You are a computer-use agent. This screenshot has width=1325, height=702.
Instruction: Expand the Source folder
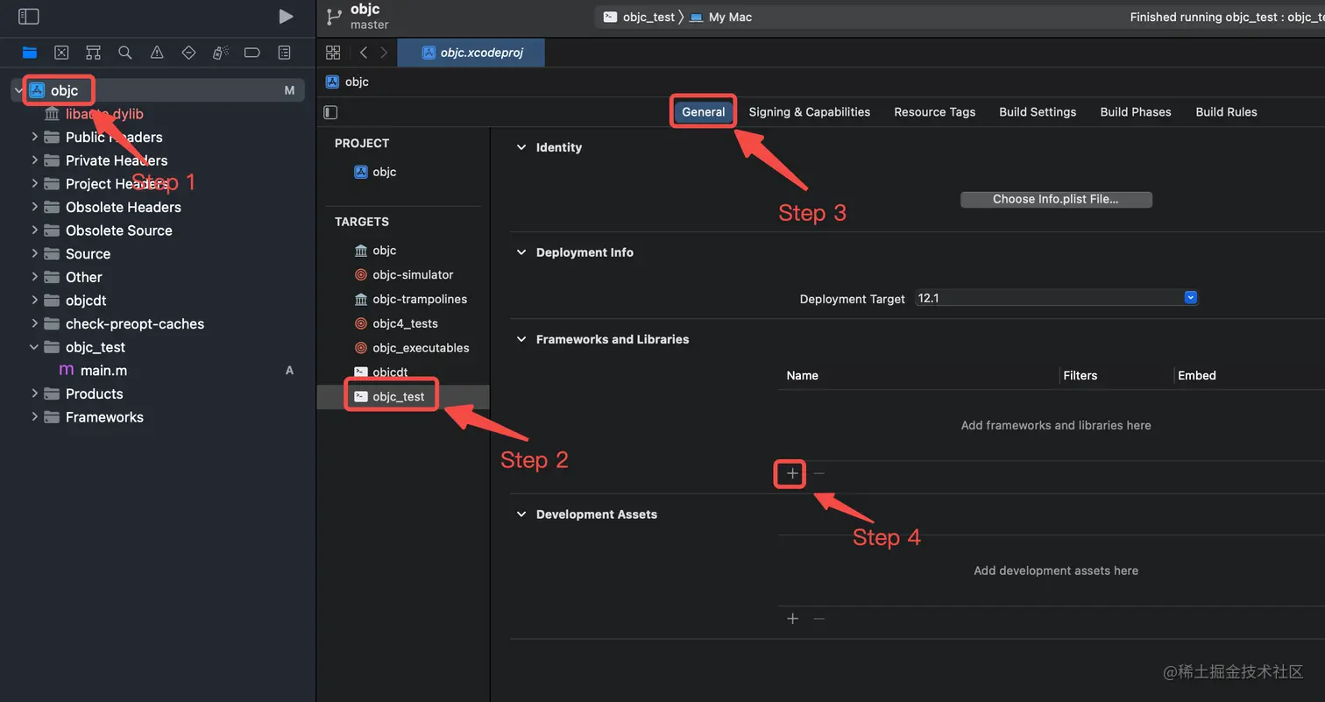pos(34,253)
